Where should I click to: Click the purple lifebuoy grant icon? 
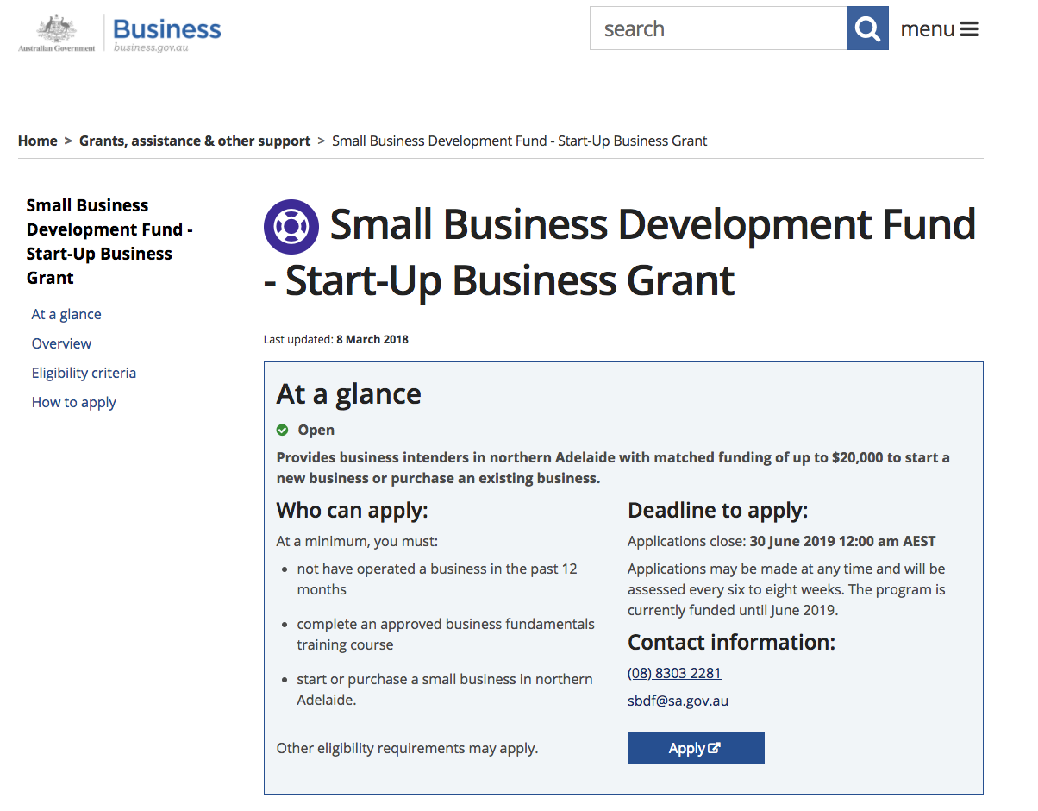(x=291, y=227)
